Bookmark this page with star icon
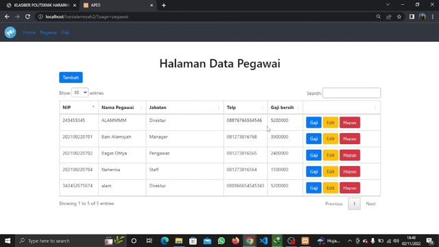The height and width of the screenshot is (247, 439). (x=399, y=16)
